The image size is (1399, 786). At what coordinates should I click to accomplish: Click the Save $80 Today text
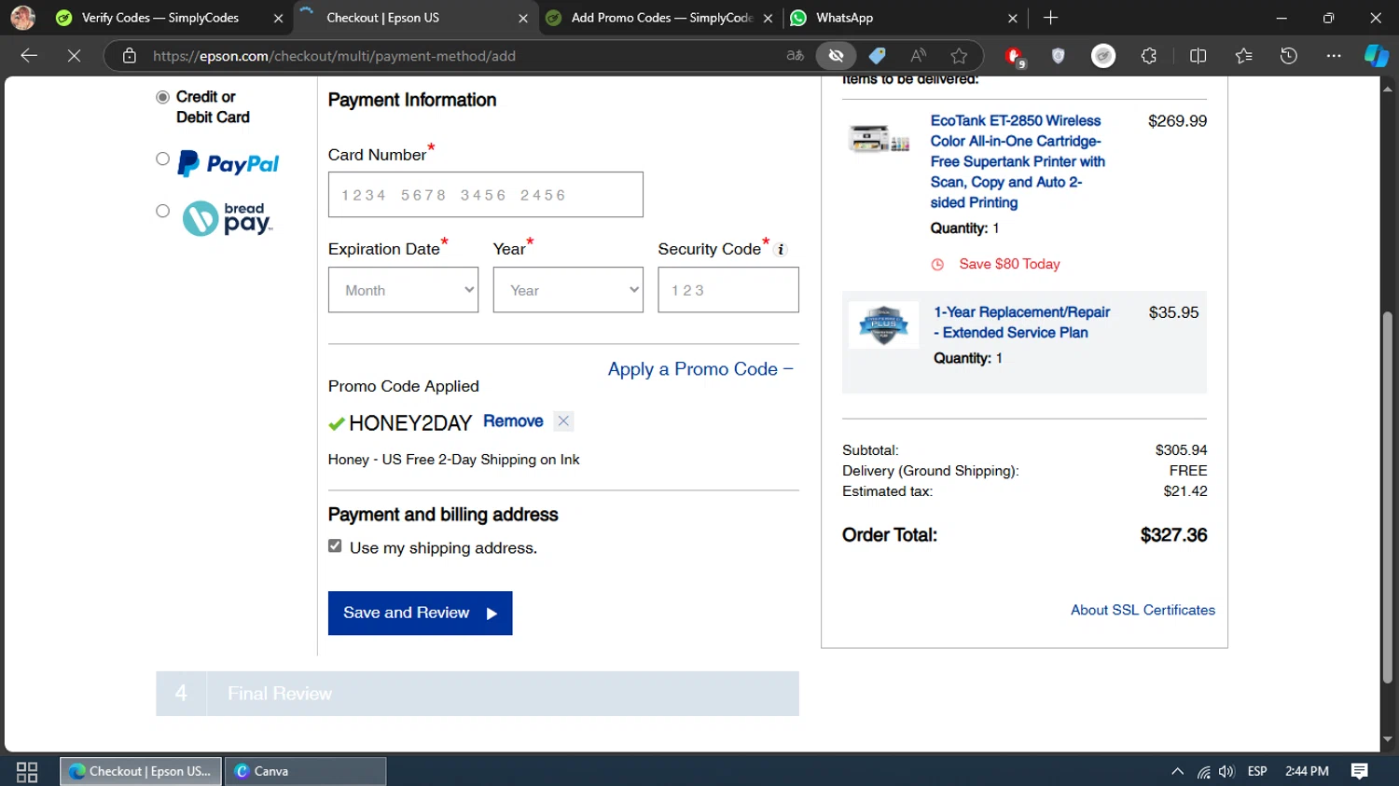coord(1009,264)
